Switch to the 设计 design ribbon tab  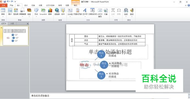pos(26,5)
